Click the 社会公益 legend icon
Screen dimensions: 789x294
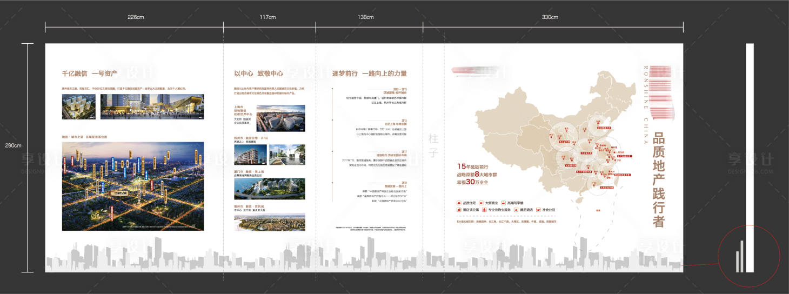click(x=538, y=210)
